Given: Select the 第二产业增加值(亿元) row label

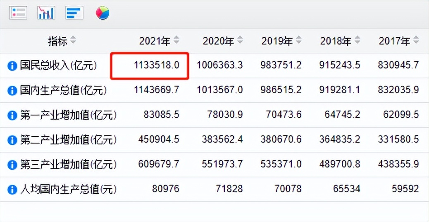Looking at the screenshot, I should (x=68, y=139).
